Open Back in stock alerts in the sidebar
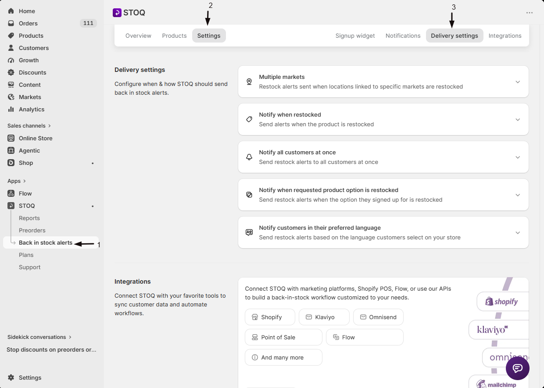Viewport: 544px width, 388px height. (x=46, y=242)
